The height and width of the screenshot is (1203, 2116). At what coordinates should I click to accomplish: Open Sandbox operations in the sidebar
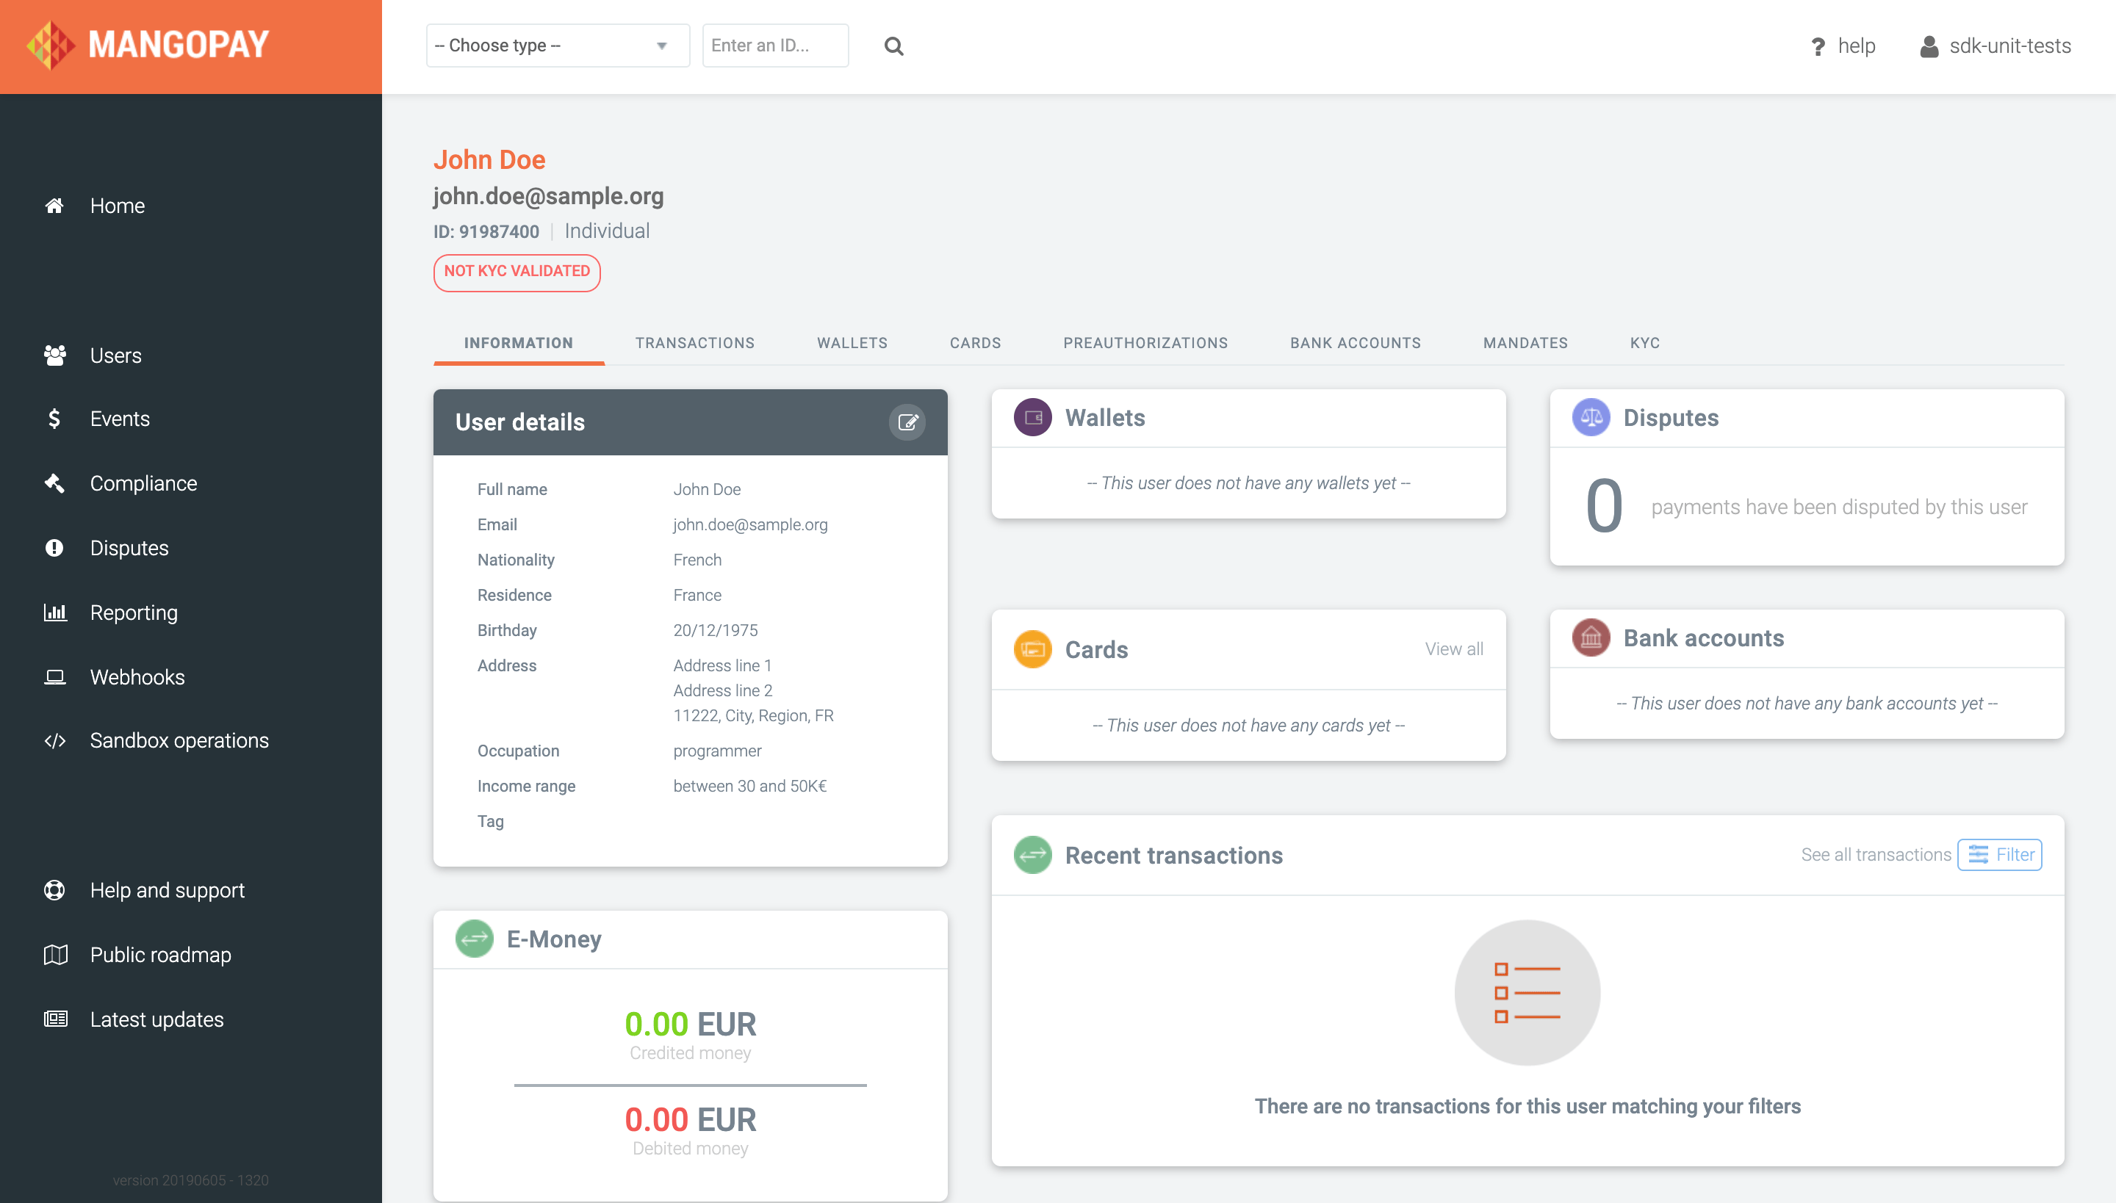tap(179, 741)
